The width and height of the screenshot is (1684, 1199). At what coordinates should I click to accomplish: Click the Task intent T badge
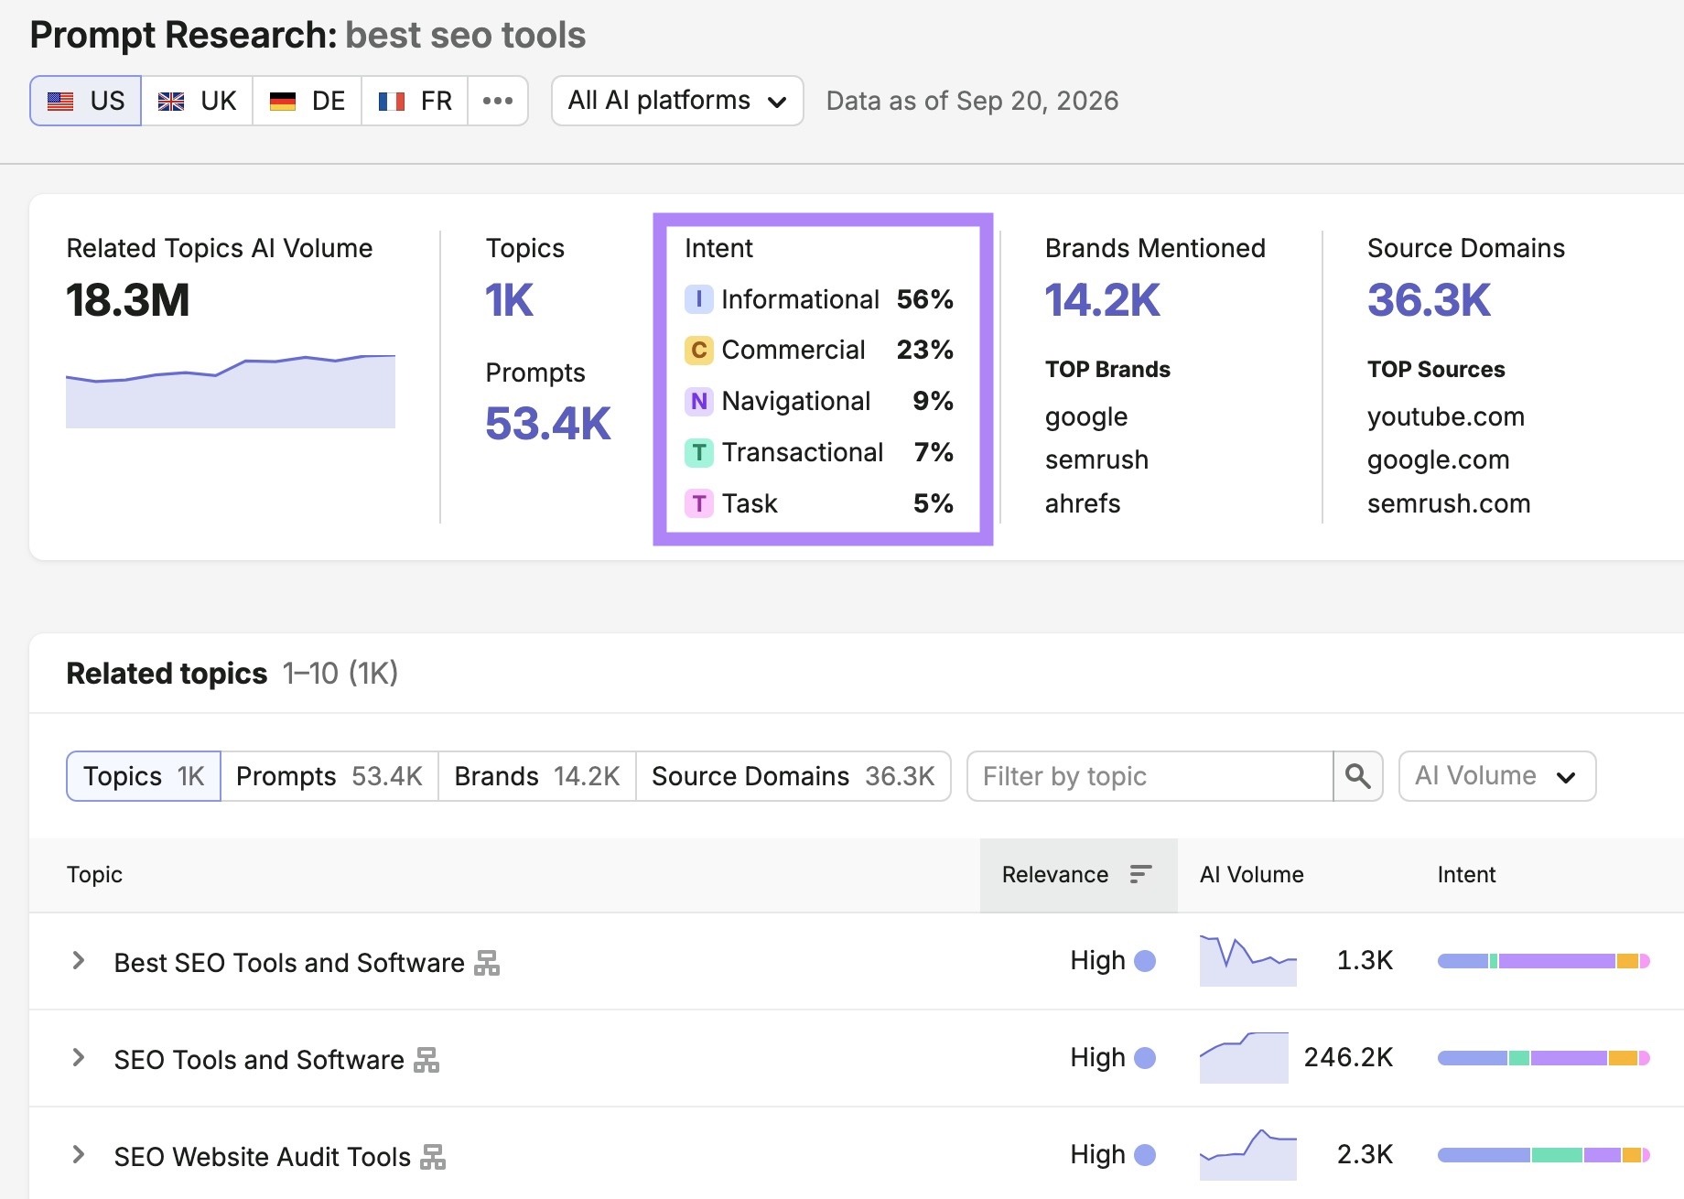click(x=699, y=503)
